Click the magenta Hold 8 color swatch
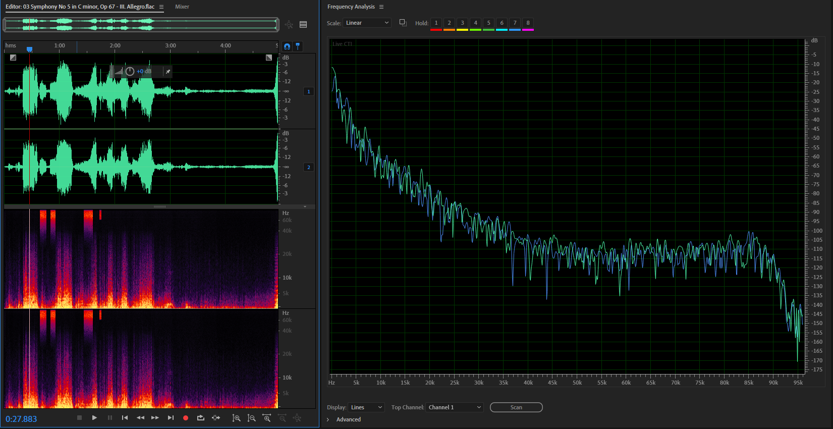 point(528,30)
